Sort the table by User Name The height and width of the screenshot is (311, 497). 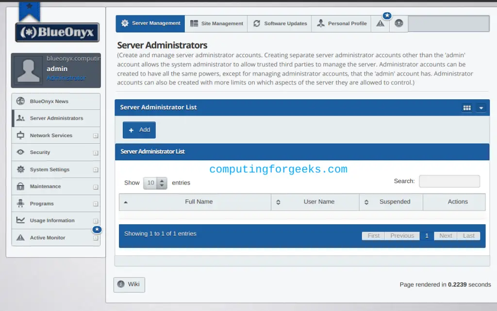coord(315,202)
